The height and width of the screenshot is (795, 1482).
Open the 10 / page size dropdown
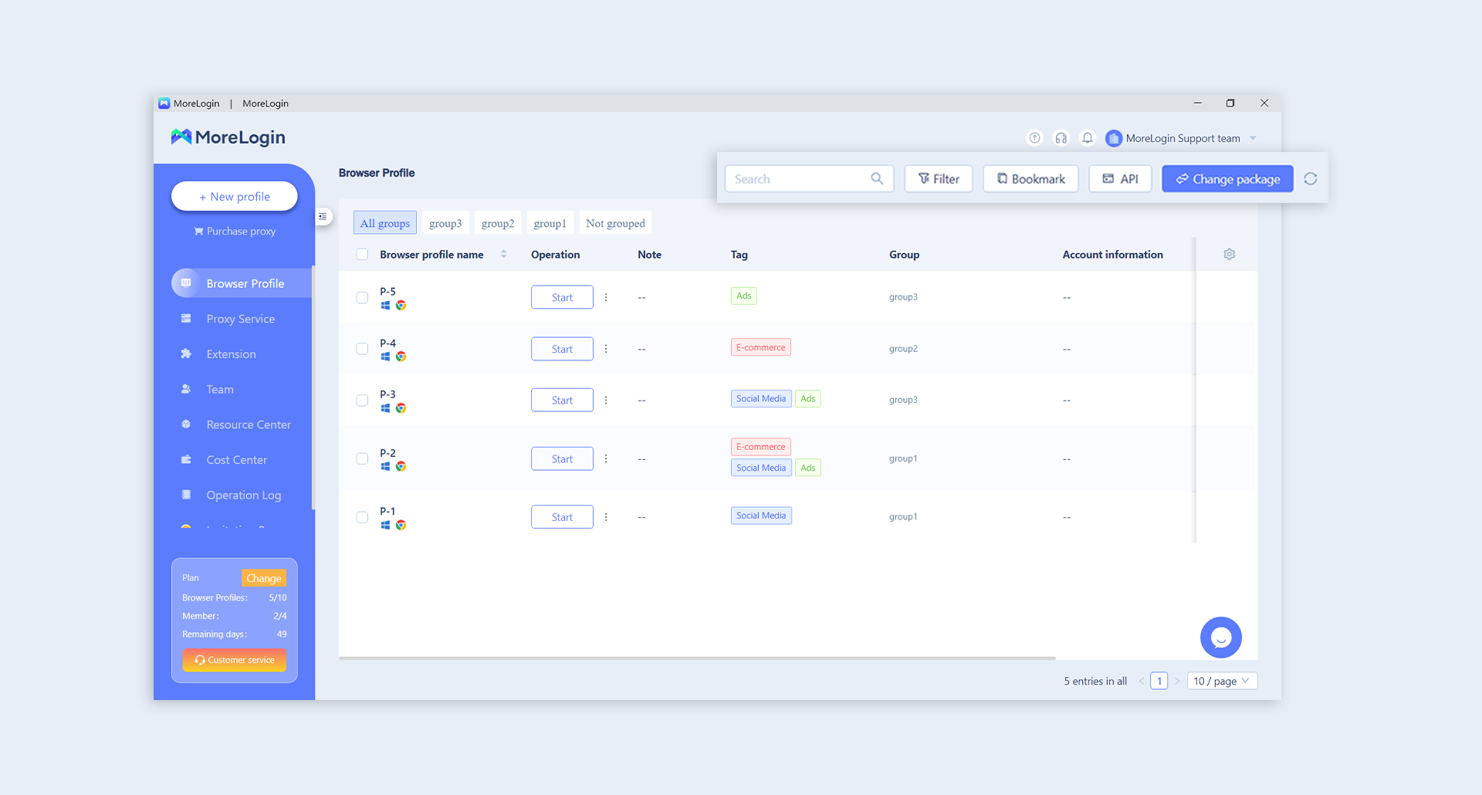click(1222, 681)
